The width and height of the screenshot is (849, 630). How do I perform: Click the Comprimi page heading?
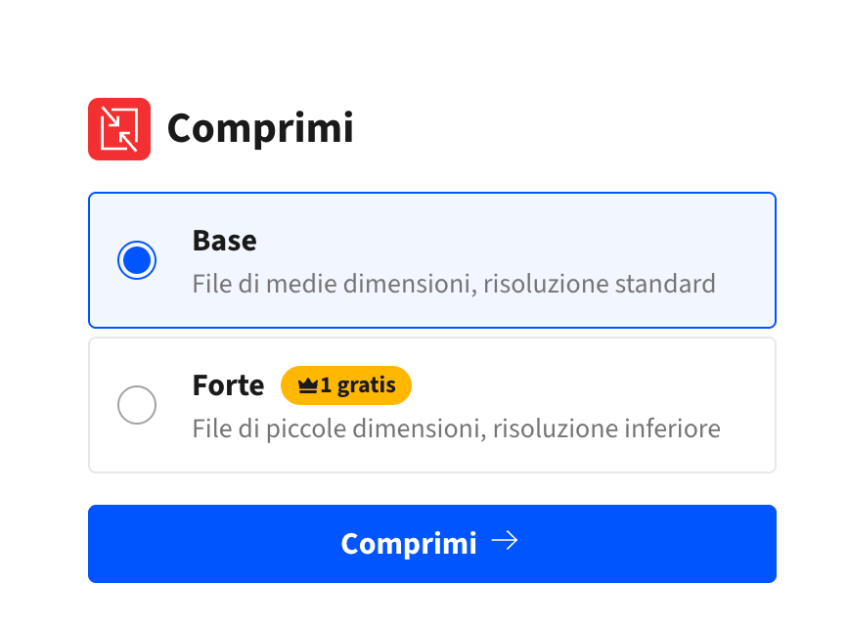tap(260, 129)
